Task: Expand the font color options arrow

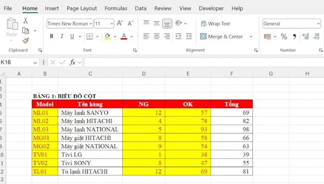Action: [x=131, y=36]
